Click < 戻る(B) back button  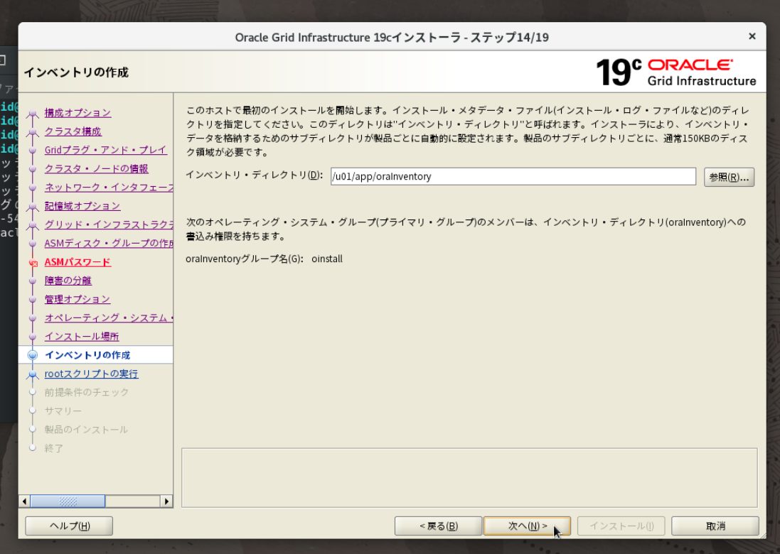point(438,526)
